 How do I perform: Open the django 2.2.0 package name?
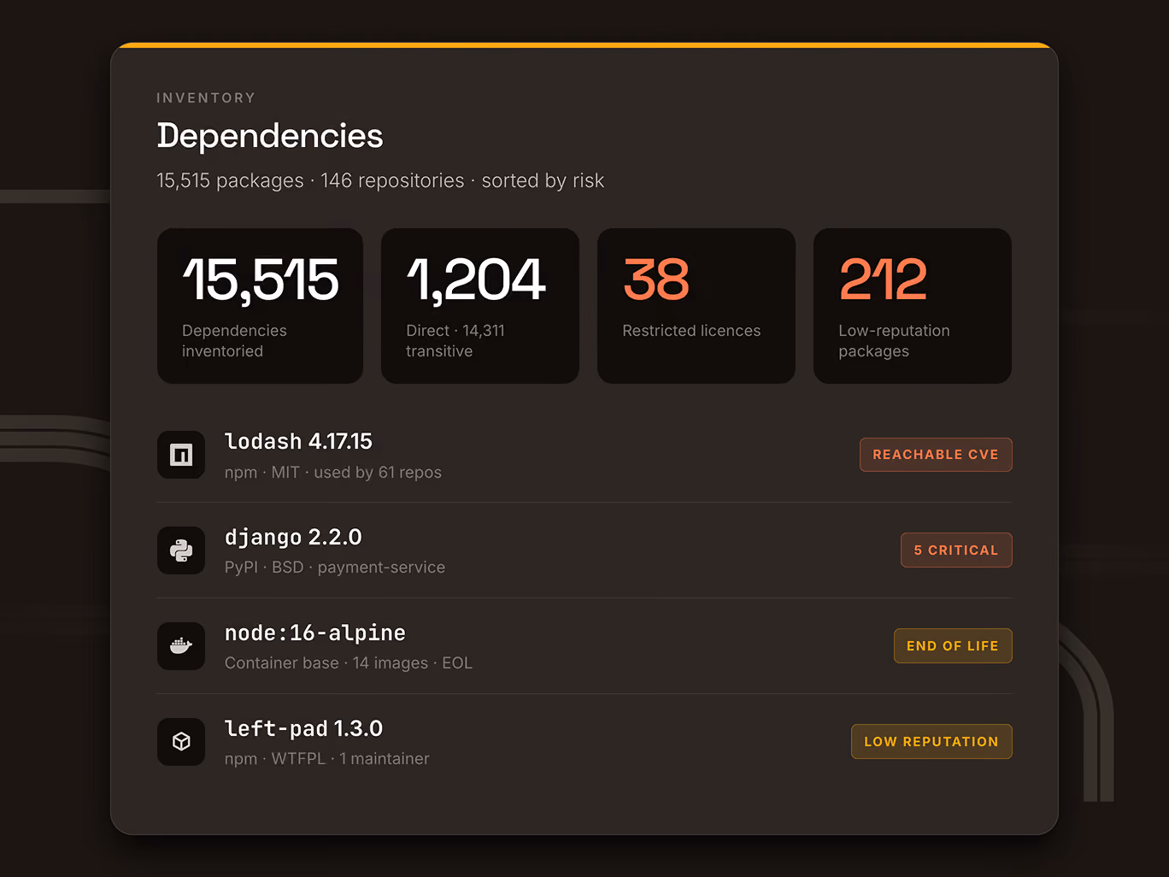293,538
